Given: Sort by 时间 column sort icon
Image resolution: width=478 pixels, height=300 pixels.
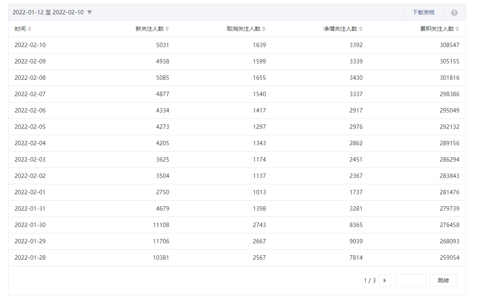Looking at the screenshot, I should [30, 29].
